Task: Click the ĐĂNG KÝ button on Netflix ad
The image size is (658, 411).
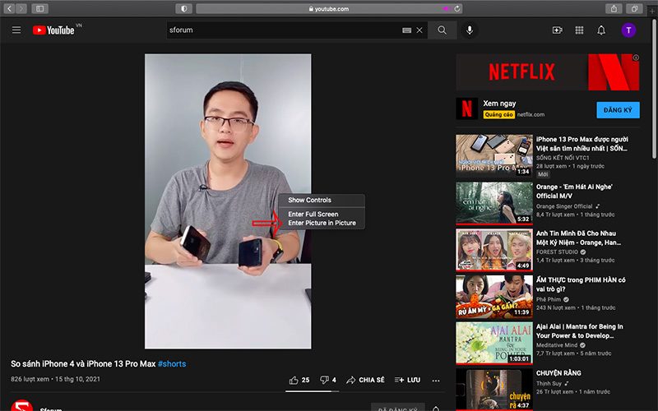Action: 617,109
